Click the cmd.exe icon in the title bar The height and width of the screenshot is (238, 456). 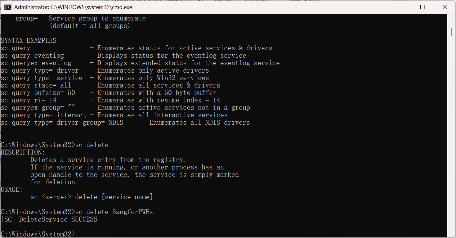coord(8,7)
